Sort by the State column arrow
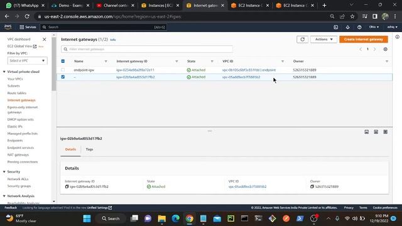 (x=212, y=62)
